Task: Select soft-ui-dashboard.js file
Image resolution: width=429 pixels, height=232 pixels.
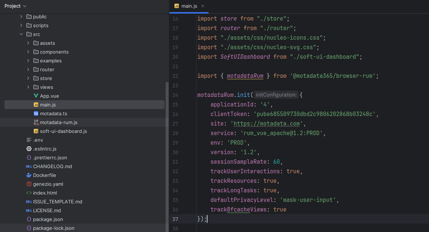Action: pyautogui.click(x=63, y=131)
